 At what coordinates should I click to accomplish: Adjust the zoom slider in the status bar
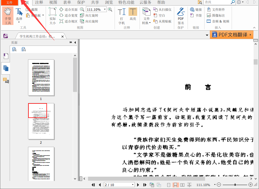pos(235,185)
